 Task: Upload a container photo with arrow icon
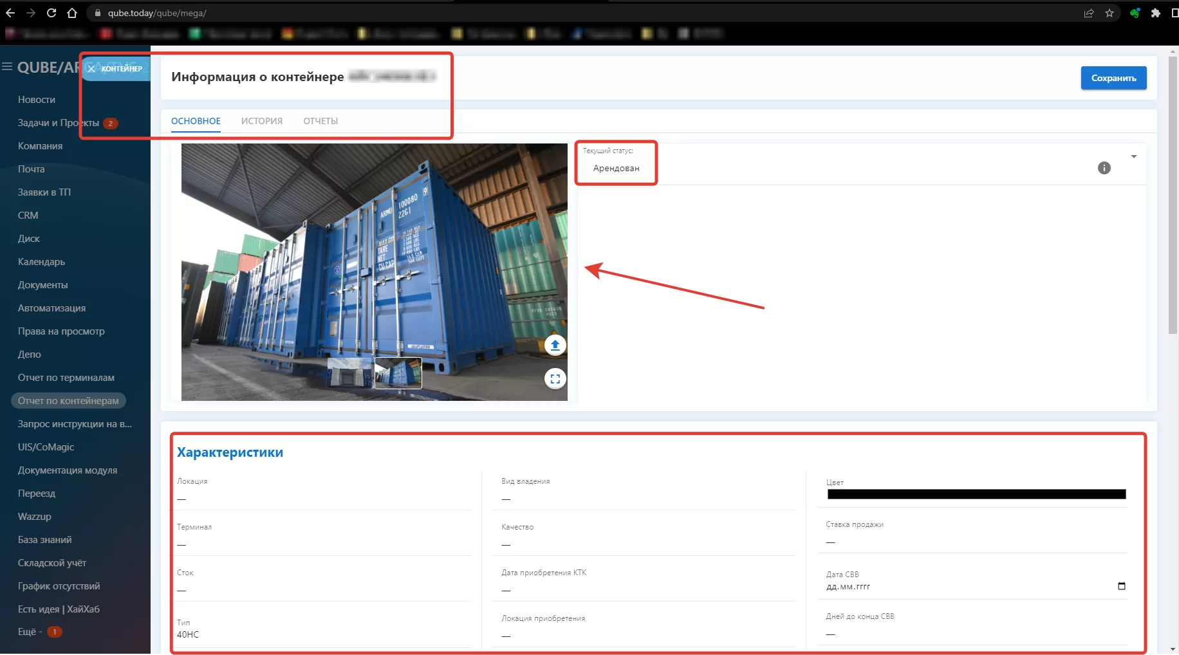coord(555,345)
